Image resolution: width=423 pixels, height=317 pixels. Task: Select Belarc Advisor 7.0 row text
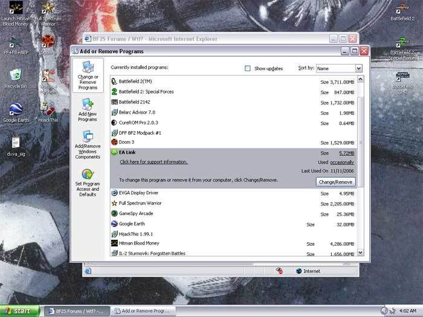click(x=137, y=112)
